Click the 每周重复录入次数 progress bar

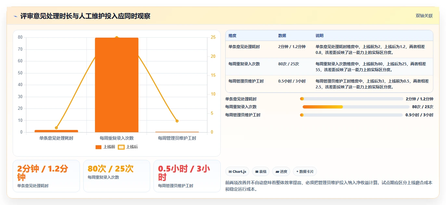(x=356, y=107)
